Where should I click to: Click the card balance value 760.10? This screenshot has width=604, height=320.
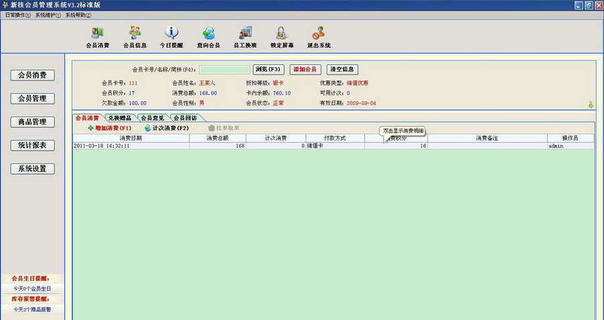tap(282, 93)
